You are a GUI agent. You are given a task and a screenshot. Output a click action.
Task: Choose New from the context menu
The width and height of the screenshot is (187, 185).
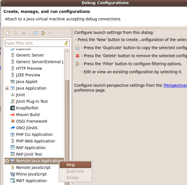[x=75, y=165]
